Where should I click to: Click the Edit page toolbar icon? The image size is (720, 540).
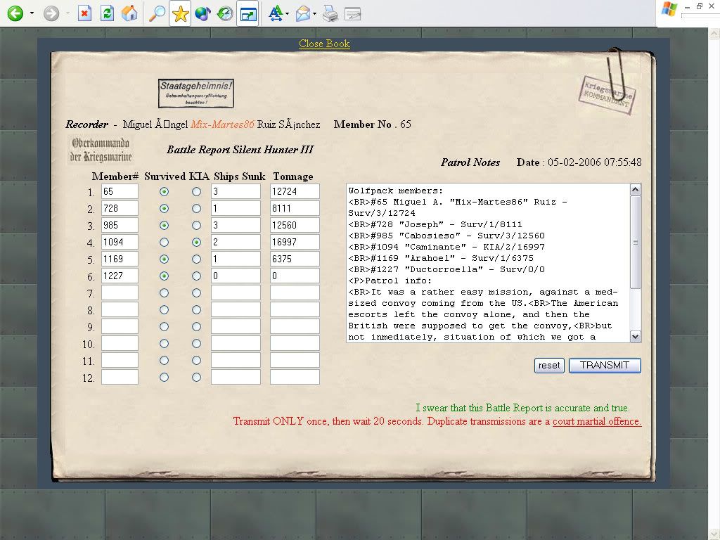(353, 14)
